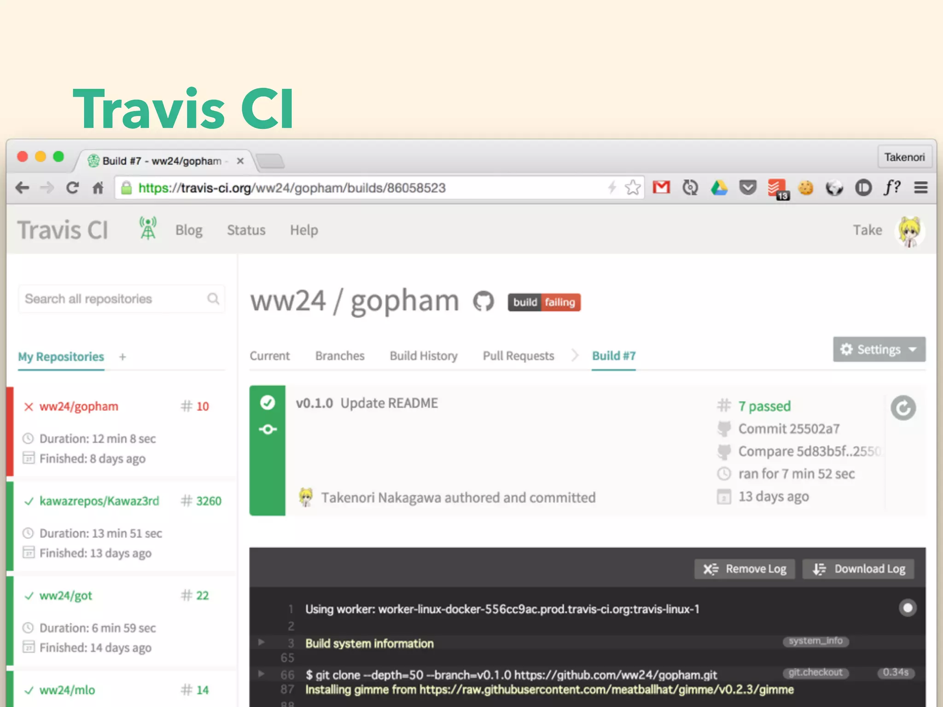Open the Help link
Screen dimensions: 943x707
coord(304,230)
